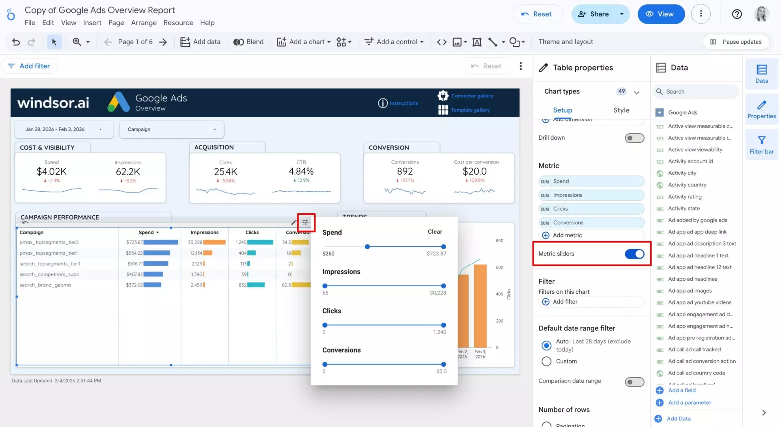Expand the Chart types list
This screenshot has height=427, width=781.
(x=636, y=91)
